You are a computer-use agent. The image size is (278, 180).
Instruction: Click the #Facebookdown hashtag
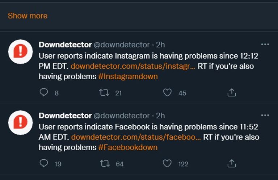(x=128, y=147)
